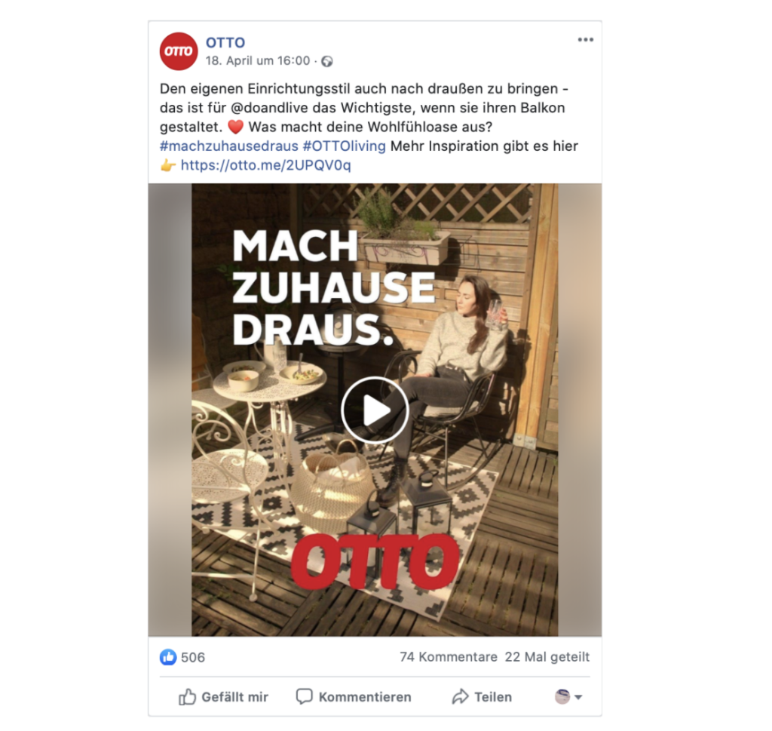Show the 22 Mal geteilt shares
Screen dimensions: 772x731
(x=547, y=657)
